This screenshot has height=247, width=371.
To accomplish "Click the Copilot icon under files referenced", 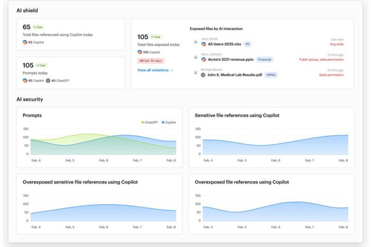I will pos(25,42).
